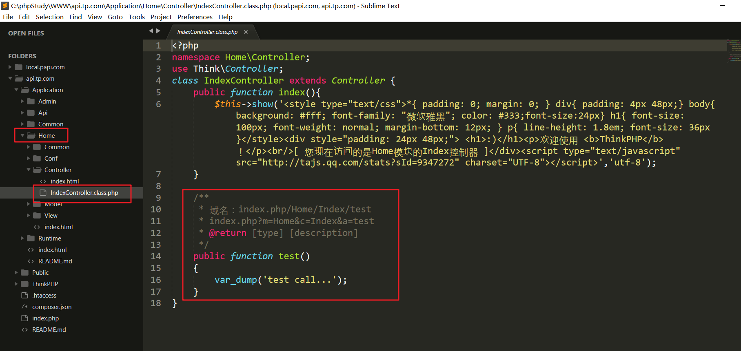Close the IndexController.class.php tab

(x=246, y=32)
